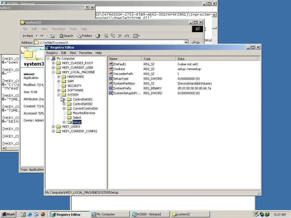Click the Name column header

[125, 58]
